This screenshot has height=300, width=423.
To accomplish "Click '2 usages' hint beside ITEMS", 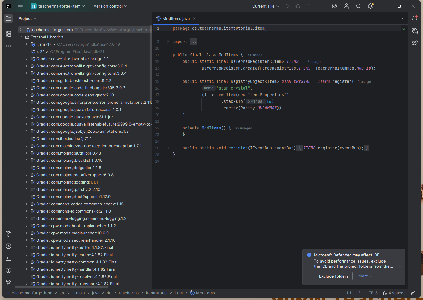I will click(315, 62).
